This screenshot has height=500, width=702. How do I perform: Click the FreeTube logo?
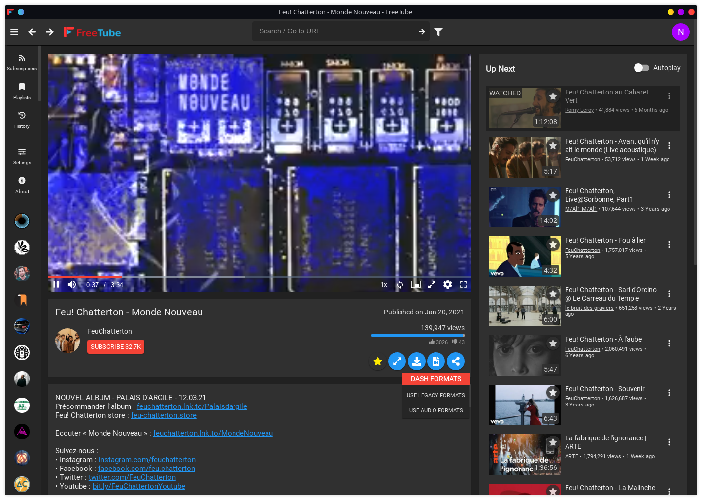92,32
